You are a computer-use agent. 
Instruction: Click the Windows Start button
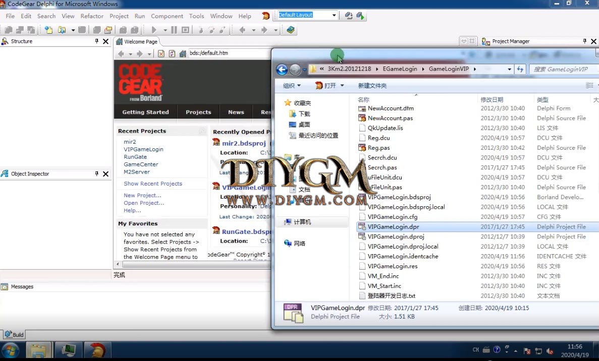[x=10, y=350]
